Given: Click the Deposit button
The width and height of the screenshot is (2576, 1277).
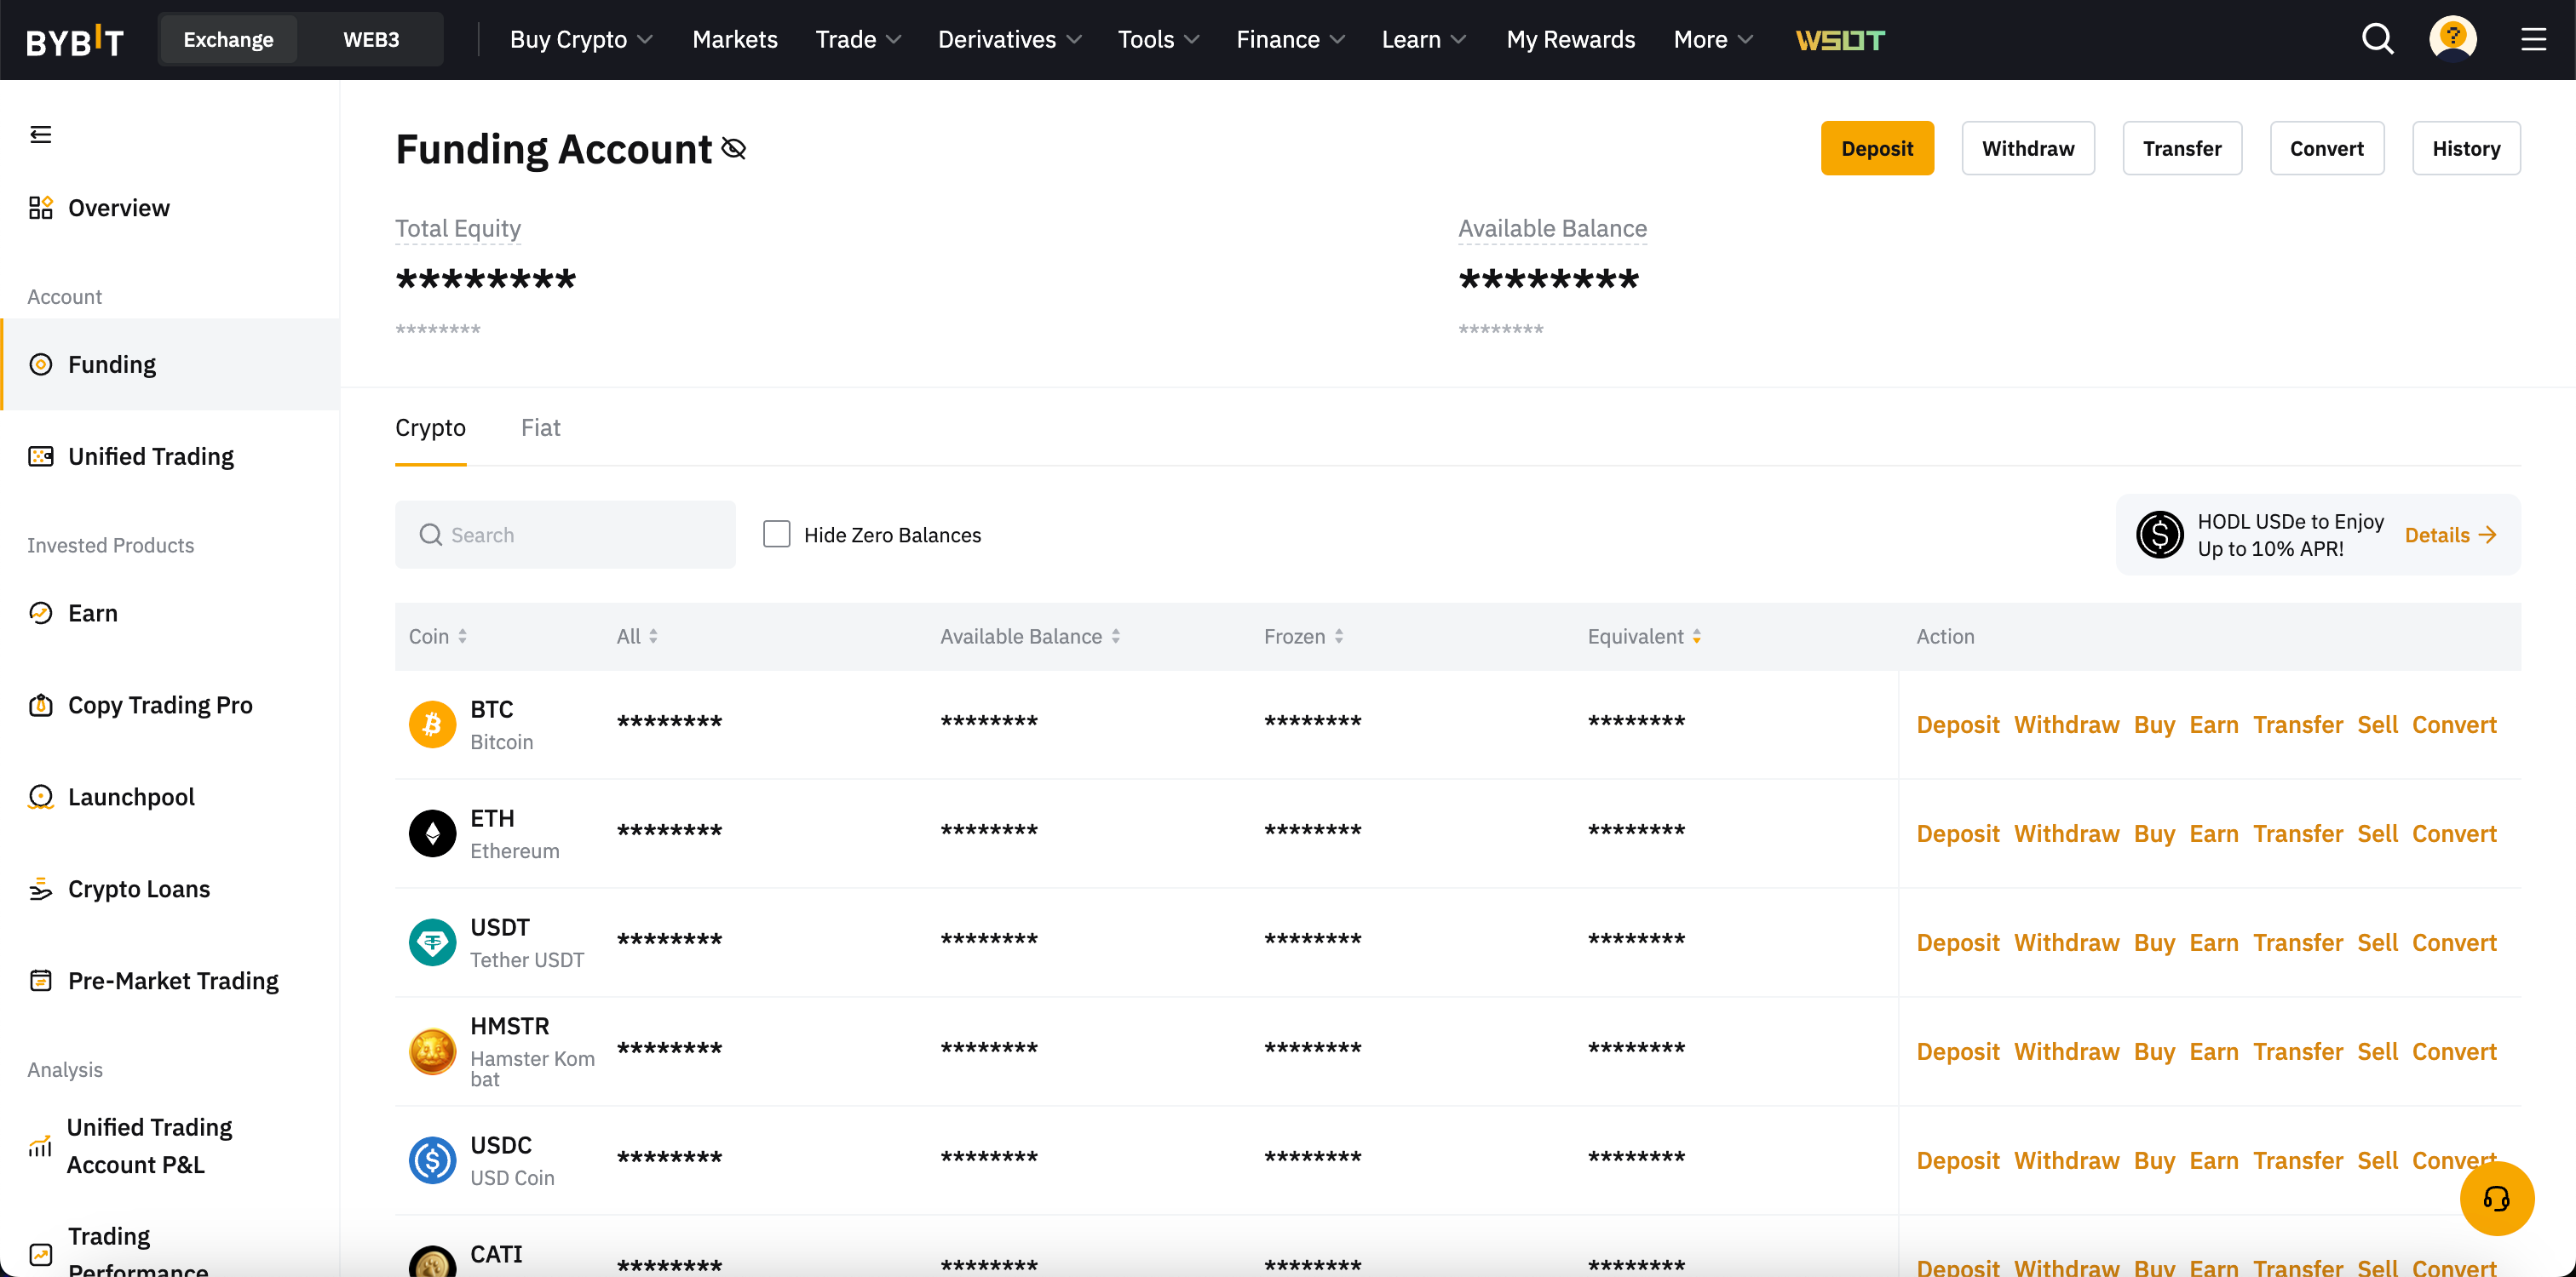Looking at the screenshot, I should coord(1876,148).
